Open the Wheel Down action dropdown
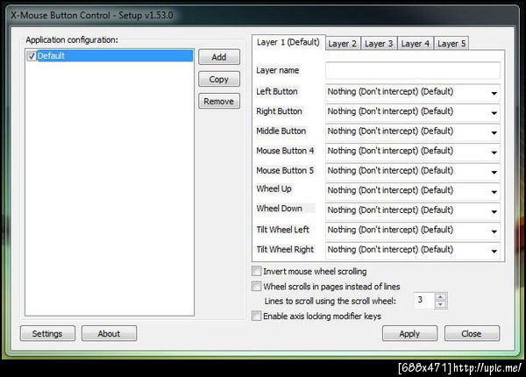The height and width of the screenshot is (377, 526). pos(413,211)
